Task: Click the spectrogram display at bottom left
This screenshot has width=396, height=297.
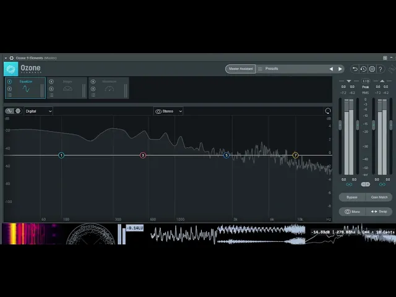Action: (32, 234)
